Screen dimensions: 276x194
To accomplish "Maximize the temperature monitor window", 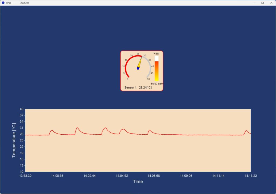I will [262, 3].
